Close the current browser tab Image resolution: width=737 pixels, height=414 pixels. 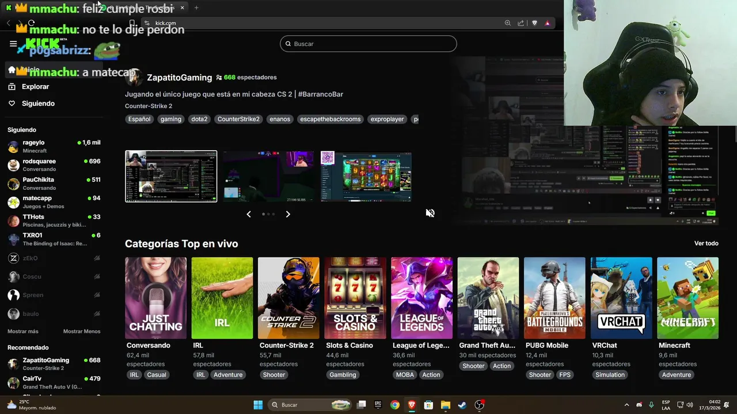click(183, 7)
